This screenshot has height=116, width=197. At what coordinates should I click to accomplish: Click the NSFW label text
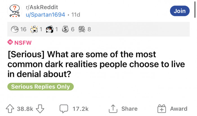[23, 43]
